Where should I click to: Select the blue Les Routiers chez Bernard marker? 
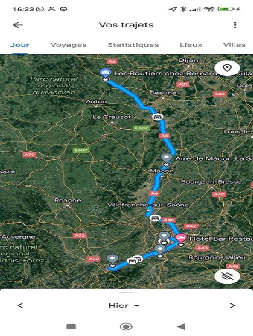105,72
